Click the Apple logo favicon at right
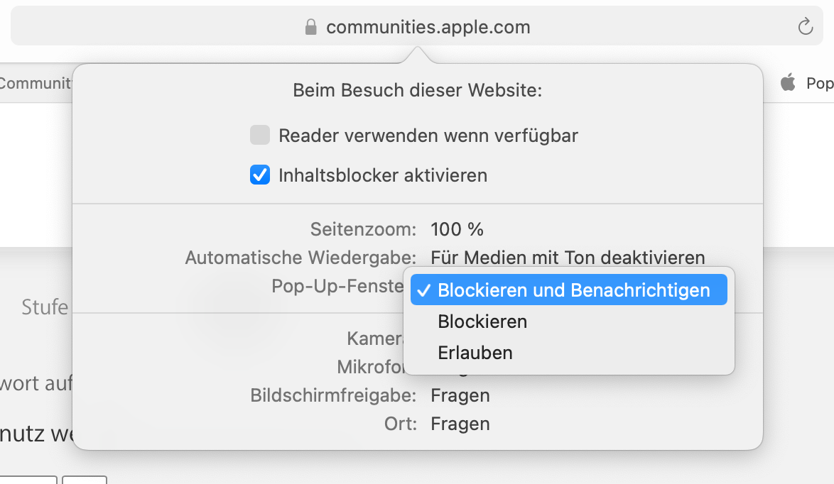Image resolution: width=834 pixels, height=484 pixels. point(788,83)
